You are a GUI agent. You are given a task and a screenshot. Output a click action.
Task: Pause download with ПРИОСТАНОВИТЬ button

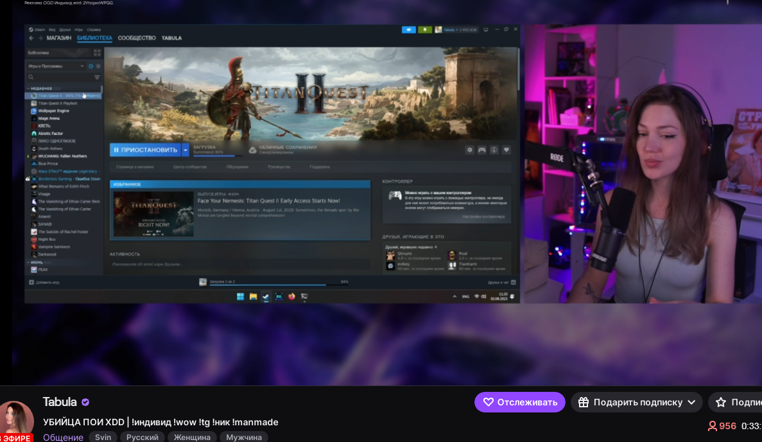click(145, 150)
